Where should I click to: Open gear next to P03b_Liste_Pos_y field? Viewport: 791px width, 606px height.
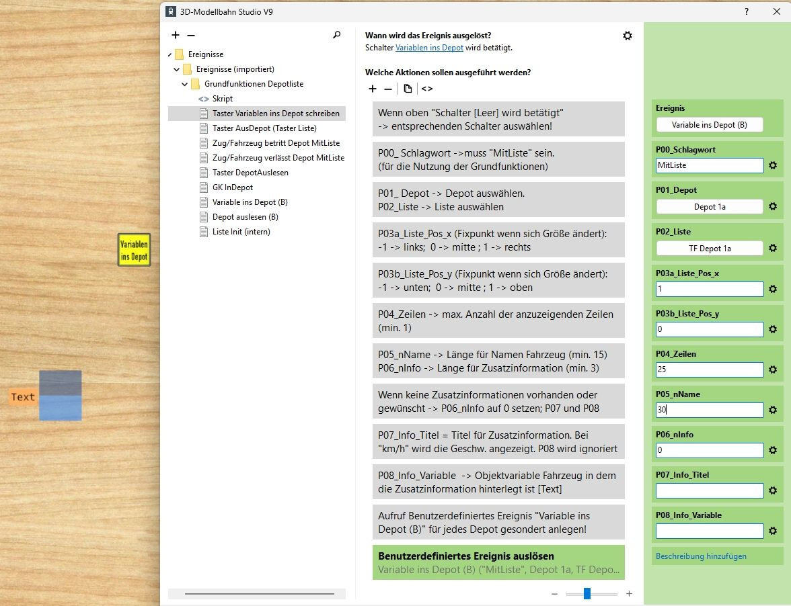click(772, 329)
